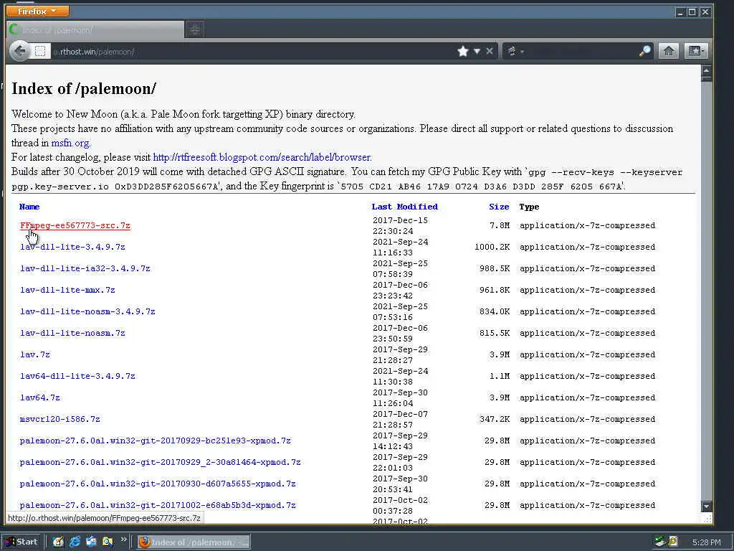The height and width of the screenshot is (551, 734).
Task: Open the Windows Start menu
Action: 22,542
